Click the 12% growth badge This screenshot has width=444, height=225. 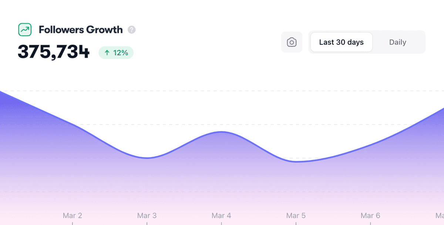pos(116,52)
